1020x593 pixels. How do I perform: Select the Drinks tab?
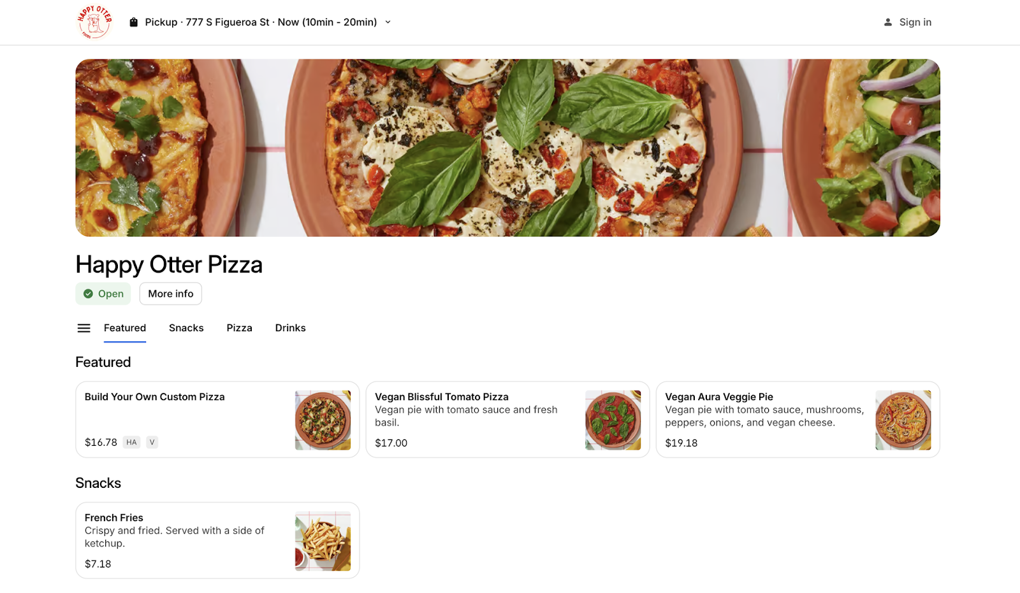pyautogui.click(x=290, y=328)
